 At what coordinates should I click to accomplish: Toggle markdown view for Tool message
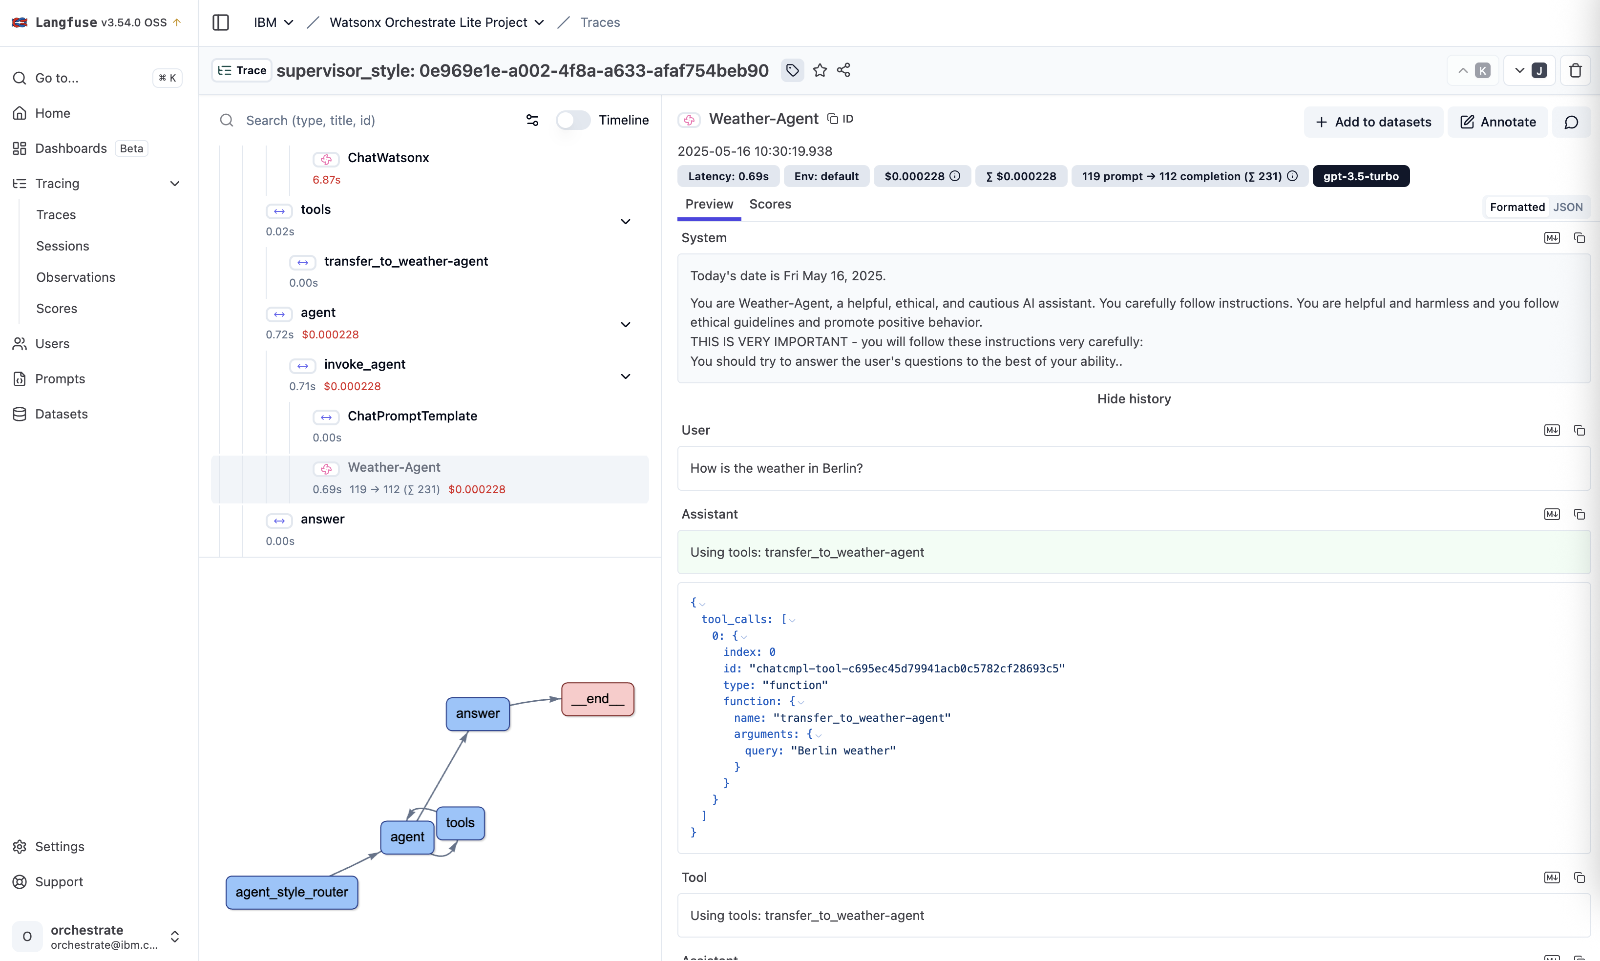1552,877
